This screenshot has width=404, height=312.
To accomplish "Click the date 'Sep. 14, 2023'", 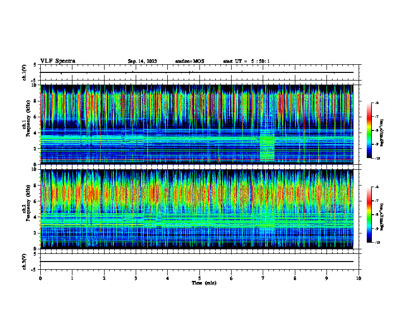I will tap(142, 61).
